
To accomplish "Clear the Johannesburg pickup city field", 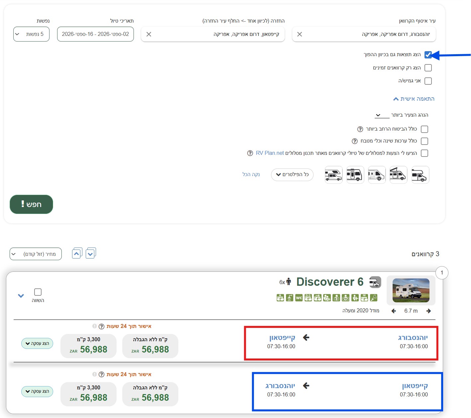I will coord(300,34).
